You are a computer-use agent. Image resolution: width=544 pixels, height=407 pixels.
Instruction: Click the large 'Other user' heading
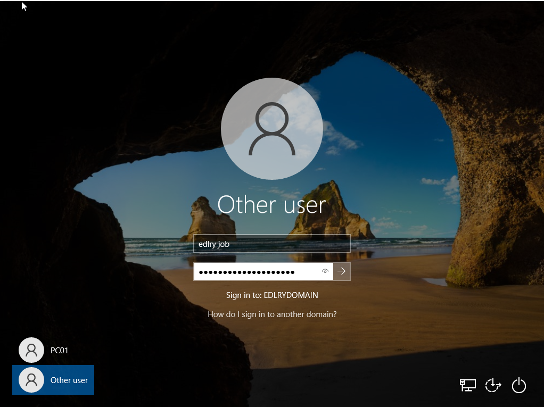[x=271, y=204]
